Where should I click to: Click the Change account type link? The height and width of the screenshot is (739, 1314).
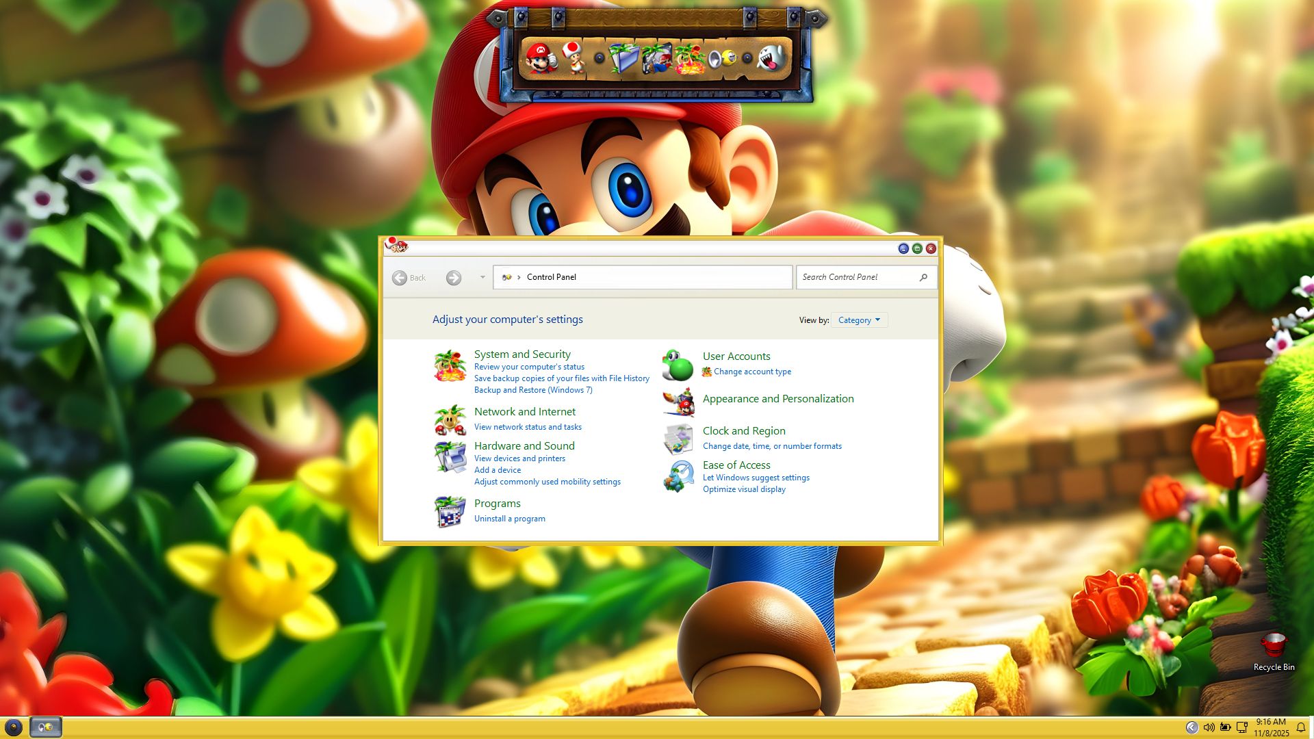point(752,372)
